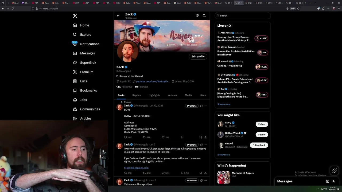This screenshot has height=192, width=342.
Task: Open Messages in the sidebar
Action: 84,53
